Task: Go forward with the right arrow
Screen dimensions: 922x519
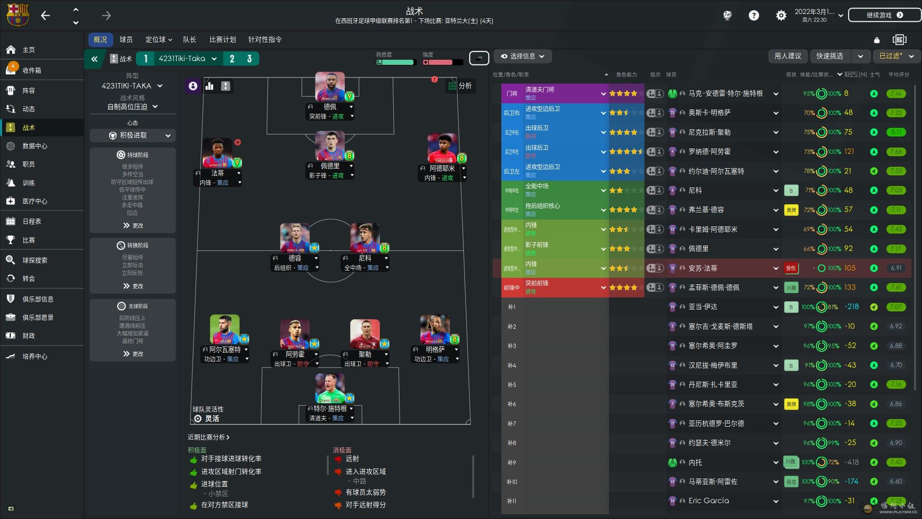Action: pyautogui.click(x=106, y=15)
